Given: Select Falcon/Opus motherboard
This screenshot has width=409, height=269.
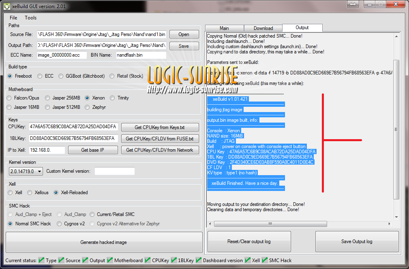Looking at the screenshot, I should pyautogui.click(x=23, y=98).
